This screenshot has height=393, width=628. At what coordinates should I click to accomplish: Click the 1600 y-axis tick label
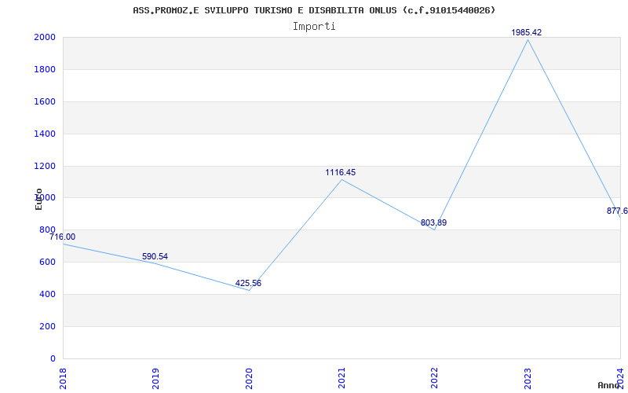point(45,102)
